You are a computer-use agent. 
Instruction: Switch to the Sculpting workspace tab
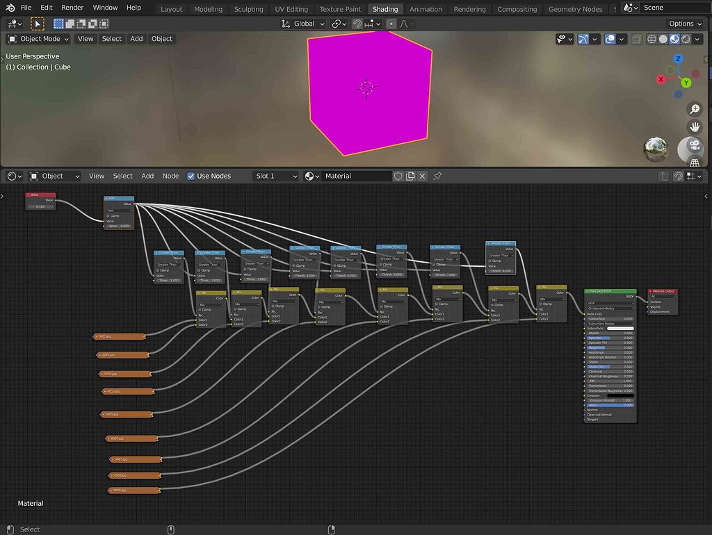click(x=249, y=9)
